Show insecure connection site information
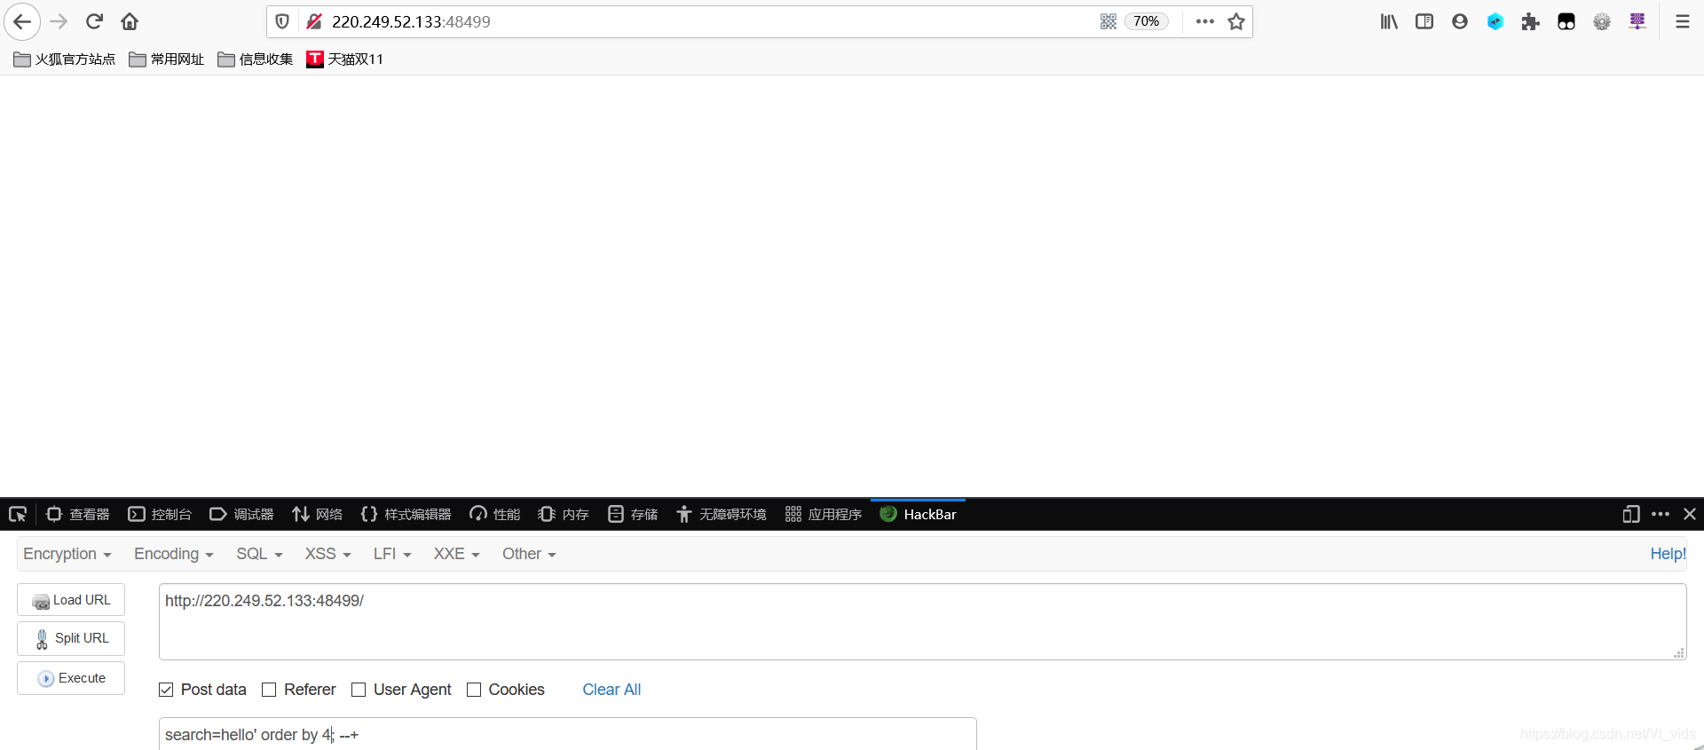 pyautogui.click(x=314, y=21)
